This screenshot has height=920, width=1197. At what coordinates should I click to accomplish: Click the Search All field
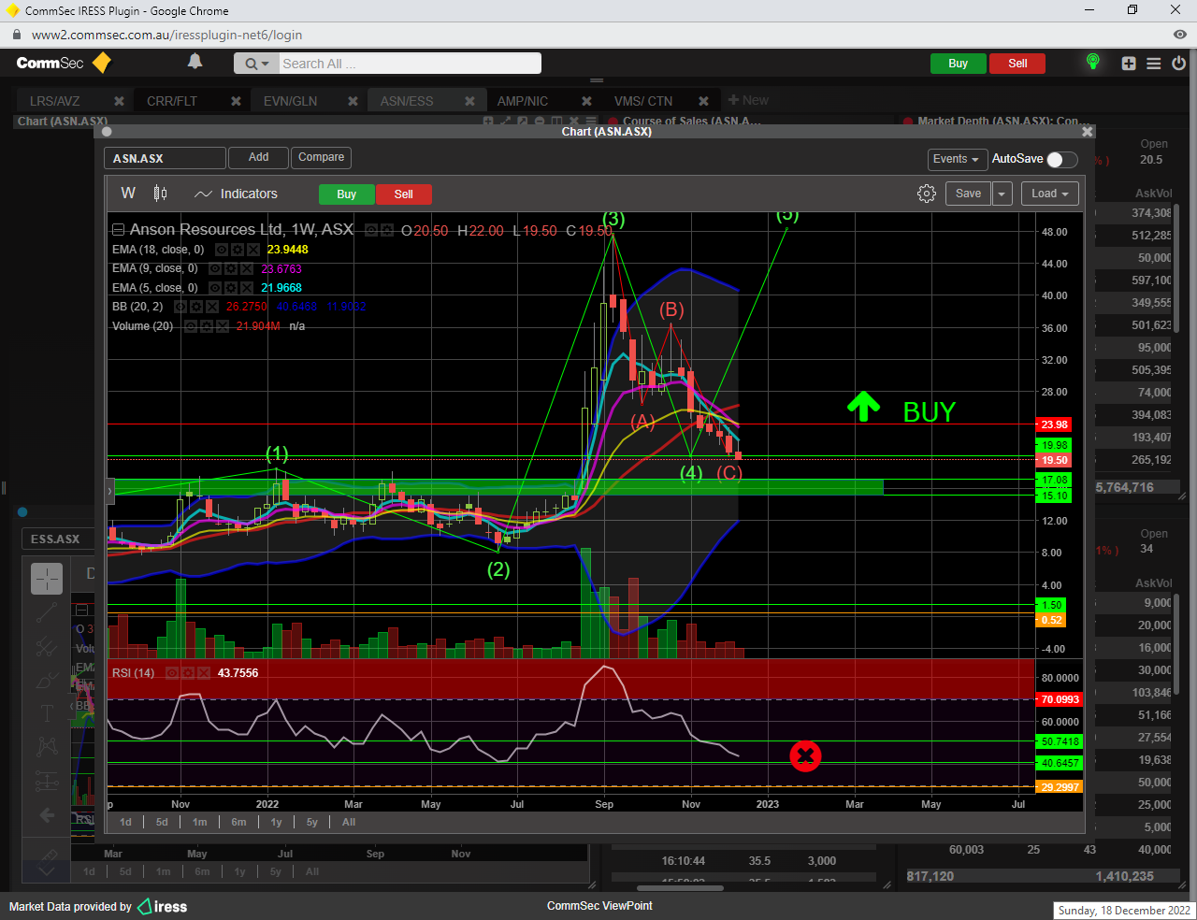(x=410, y=64)
